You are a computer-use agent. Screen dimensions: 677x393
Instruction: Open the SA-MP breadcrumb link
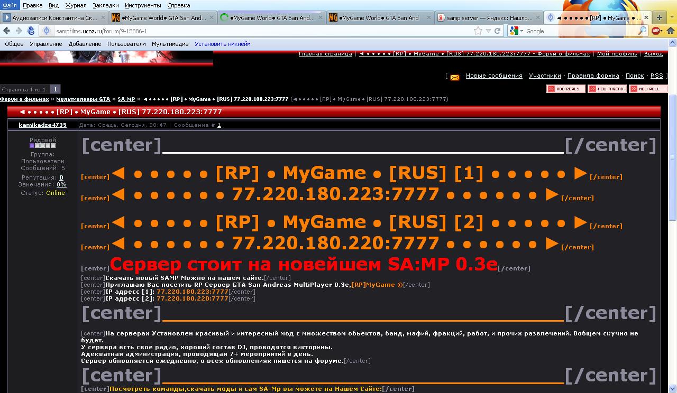tap(126, 99)
